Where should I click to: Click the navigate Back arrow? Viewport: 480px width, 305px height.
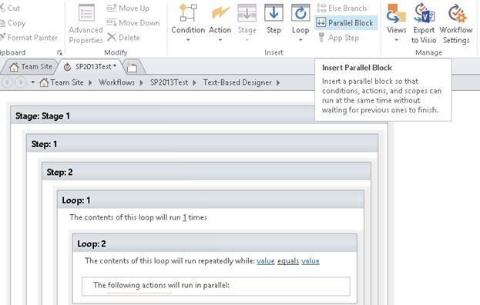[x=8, y=82]
